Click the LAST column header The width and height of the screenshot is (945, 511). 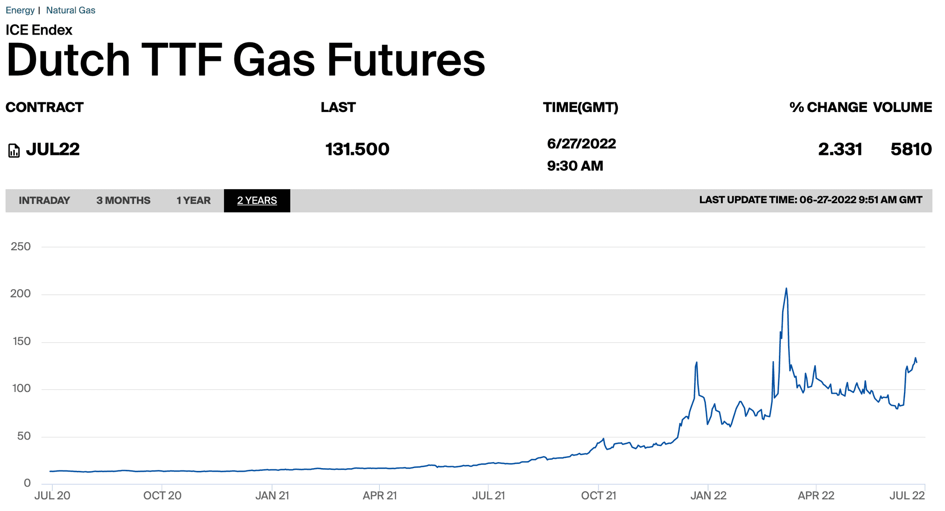point(338,107)
